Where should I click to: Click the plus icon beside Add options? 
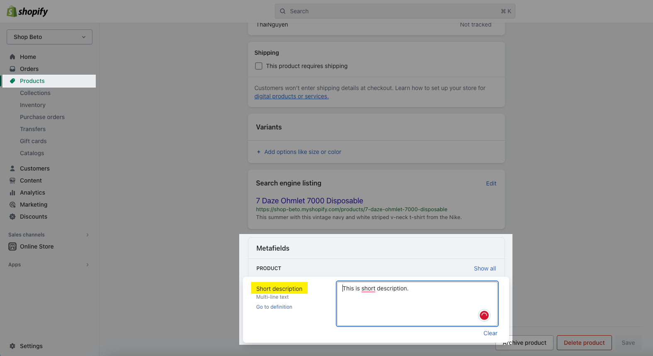pyautogui.click(x=259, y=152)
